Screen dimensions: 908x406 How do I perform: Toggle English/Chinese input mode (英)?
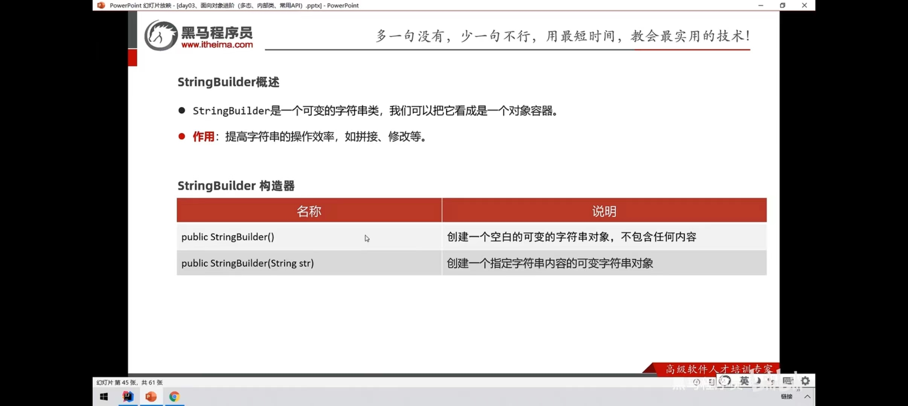coord(744,381)
